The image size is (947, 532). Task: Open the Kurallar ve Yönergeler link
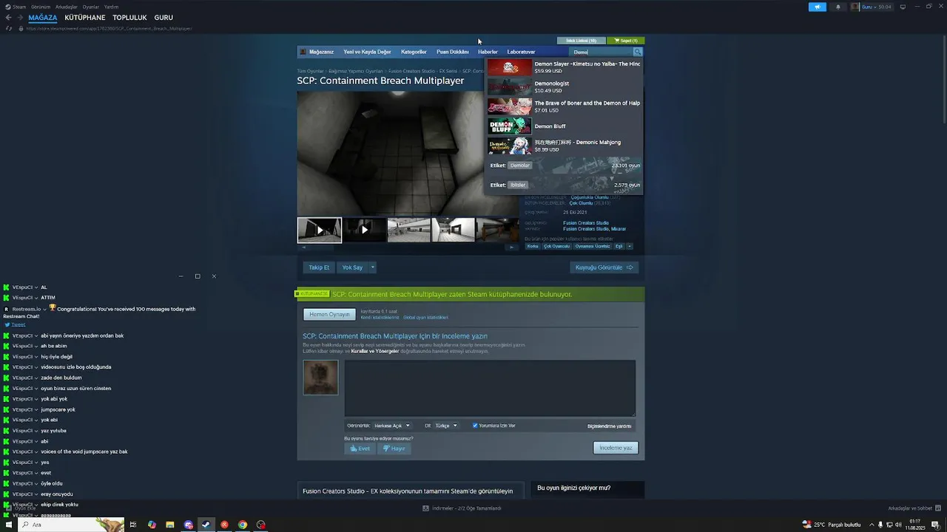(376, 351)
